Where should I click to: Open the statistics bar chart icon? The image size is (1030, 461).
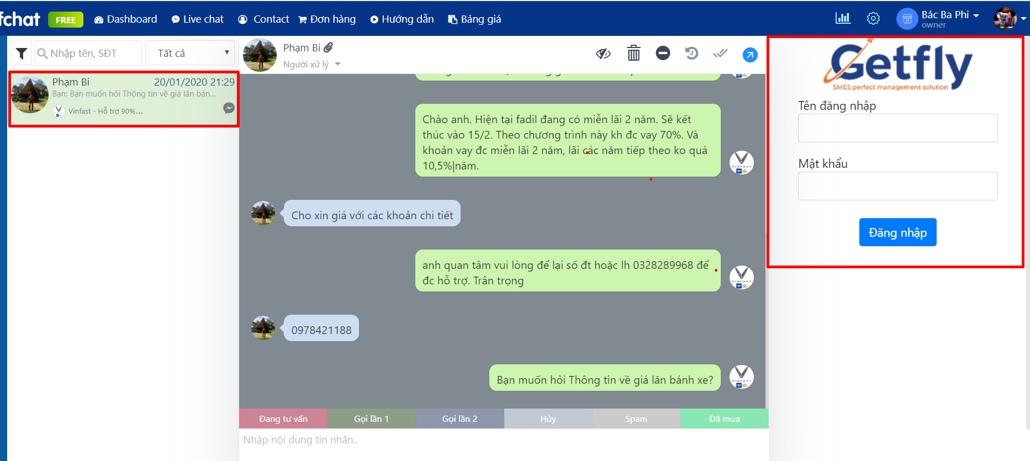click(843, 18)
